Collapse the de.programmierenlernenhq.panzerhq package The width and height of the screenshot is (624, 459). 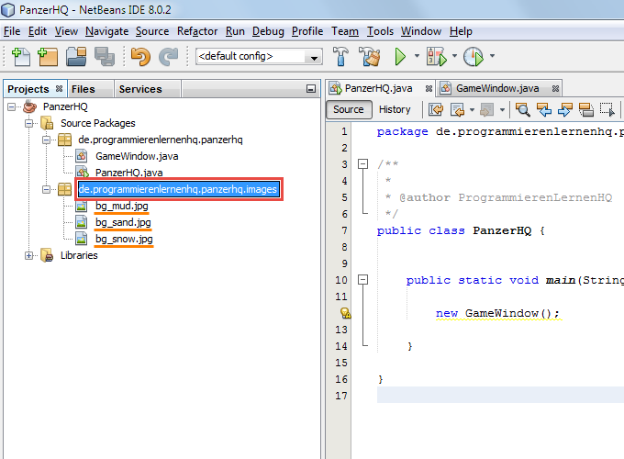(x=47, y=140)
